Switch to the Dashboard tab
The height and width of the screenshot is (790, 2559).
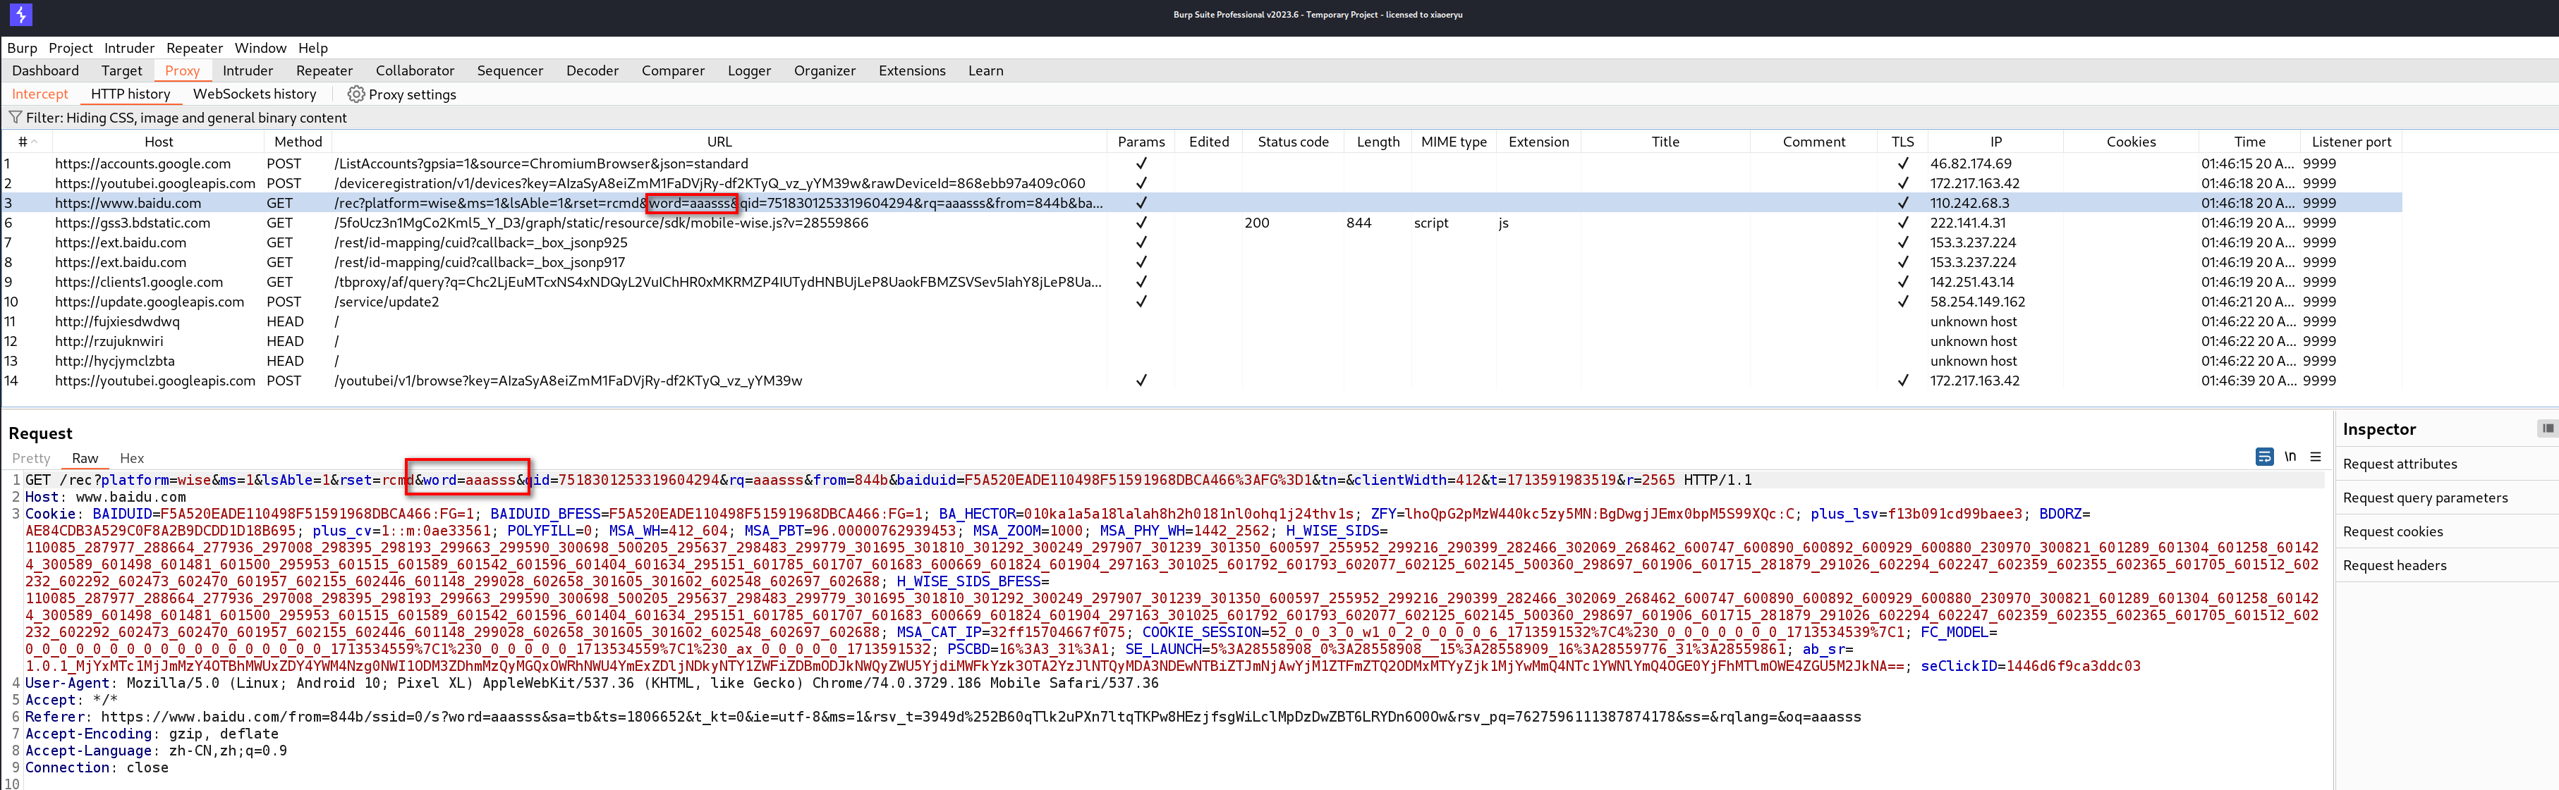46,70
